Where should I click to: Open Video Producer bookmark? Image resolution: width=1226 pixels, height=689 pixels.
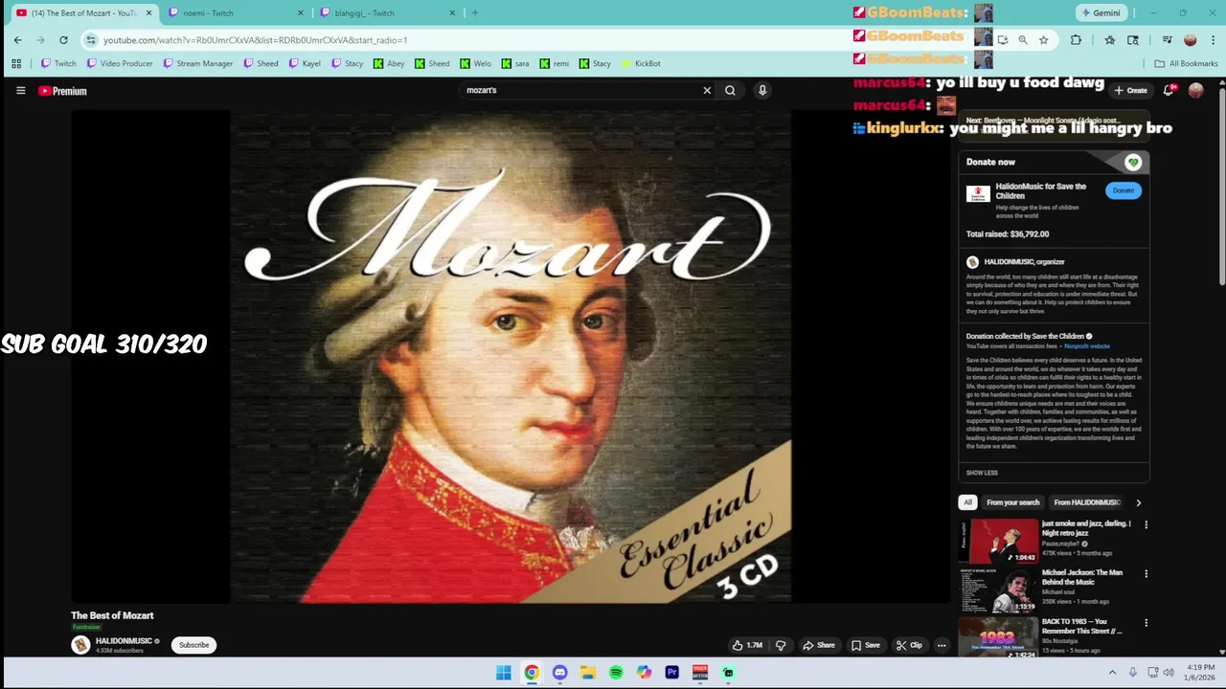(120, 63)
